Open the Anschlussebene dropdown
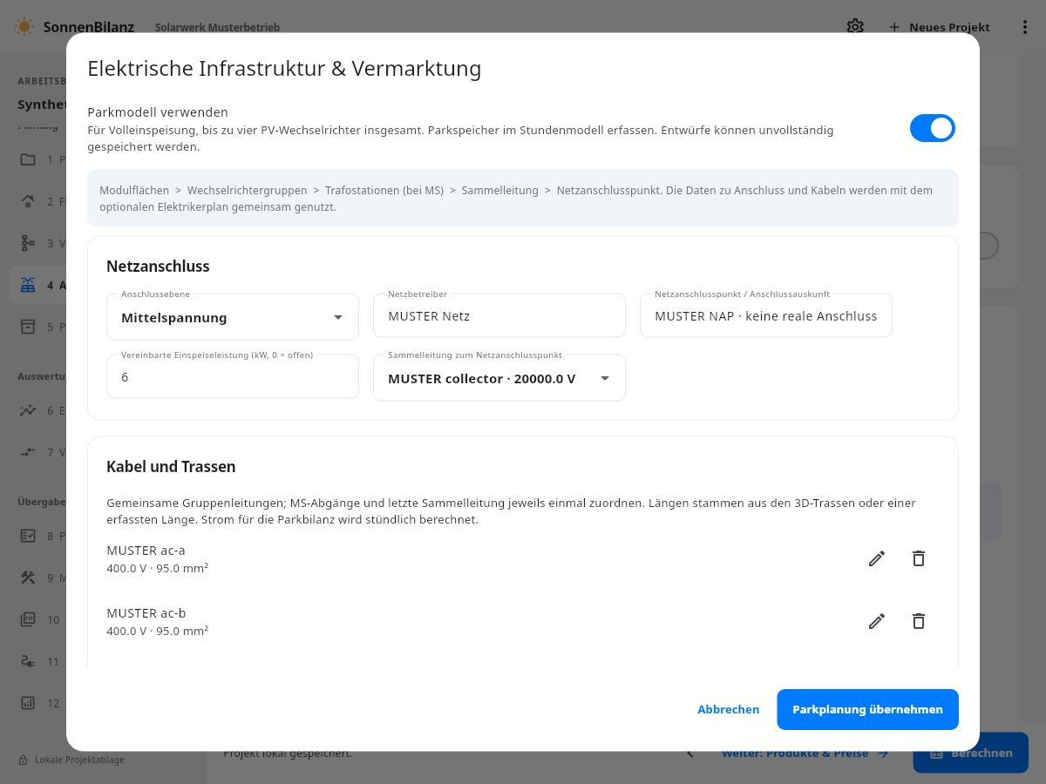This screenshot has width=1046, height=784. point(233,317)
